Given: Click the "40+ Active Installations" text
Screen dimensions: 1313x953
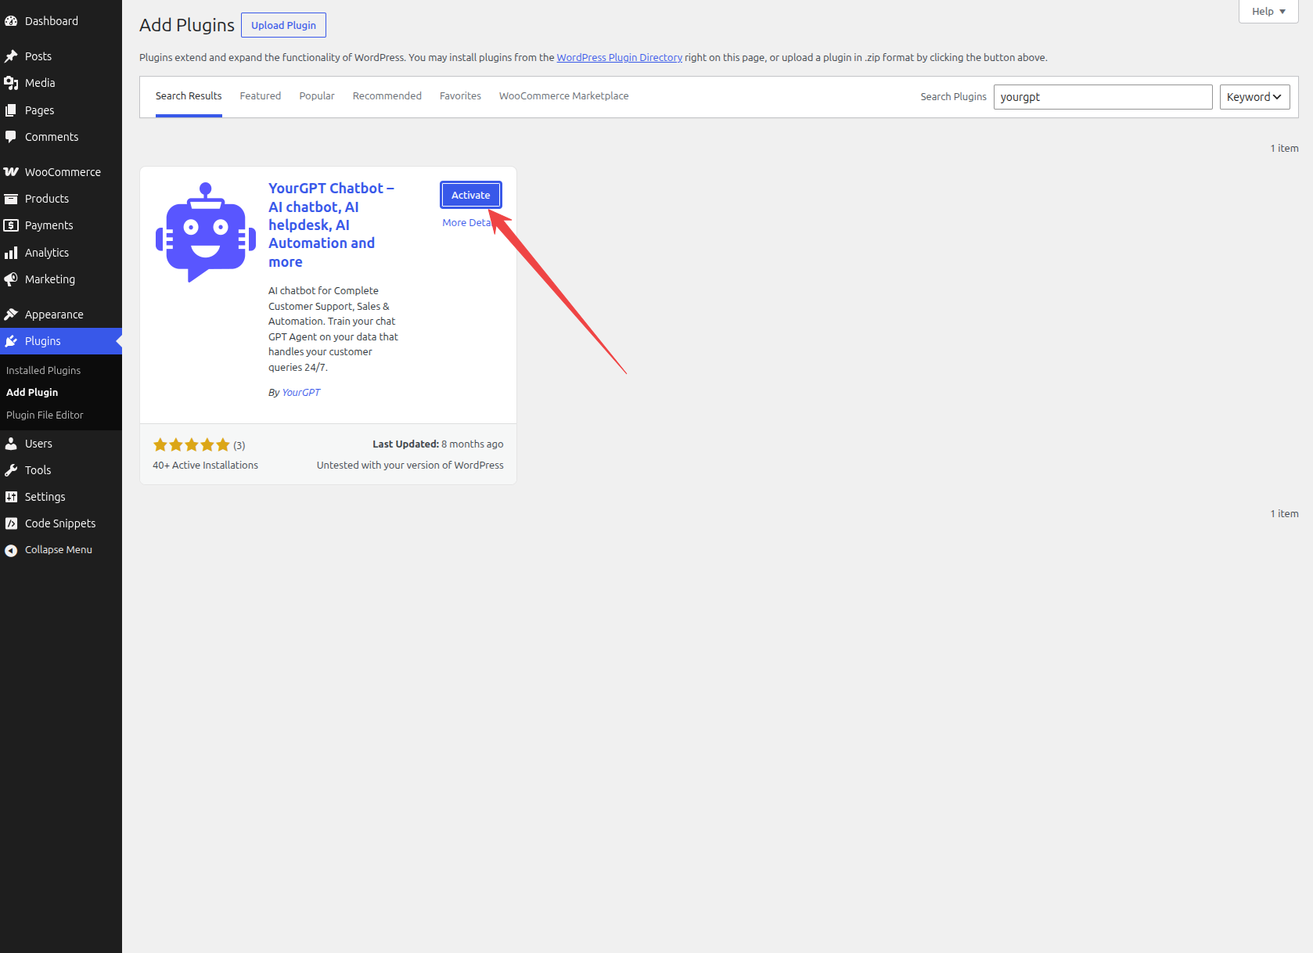Looking at the screenshot, I should (x=205, y=466).
